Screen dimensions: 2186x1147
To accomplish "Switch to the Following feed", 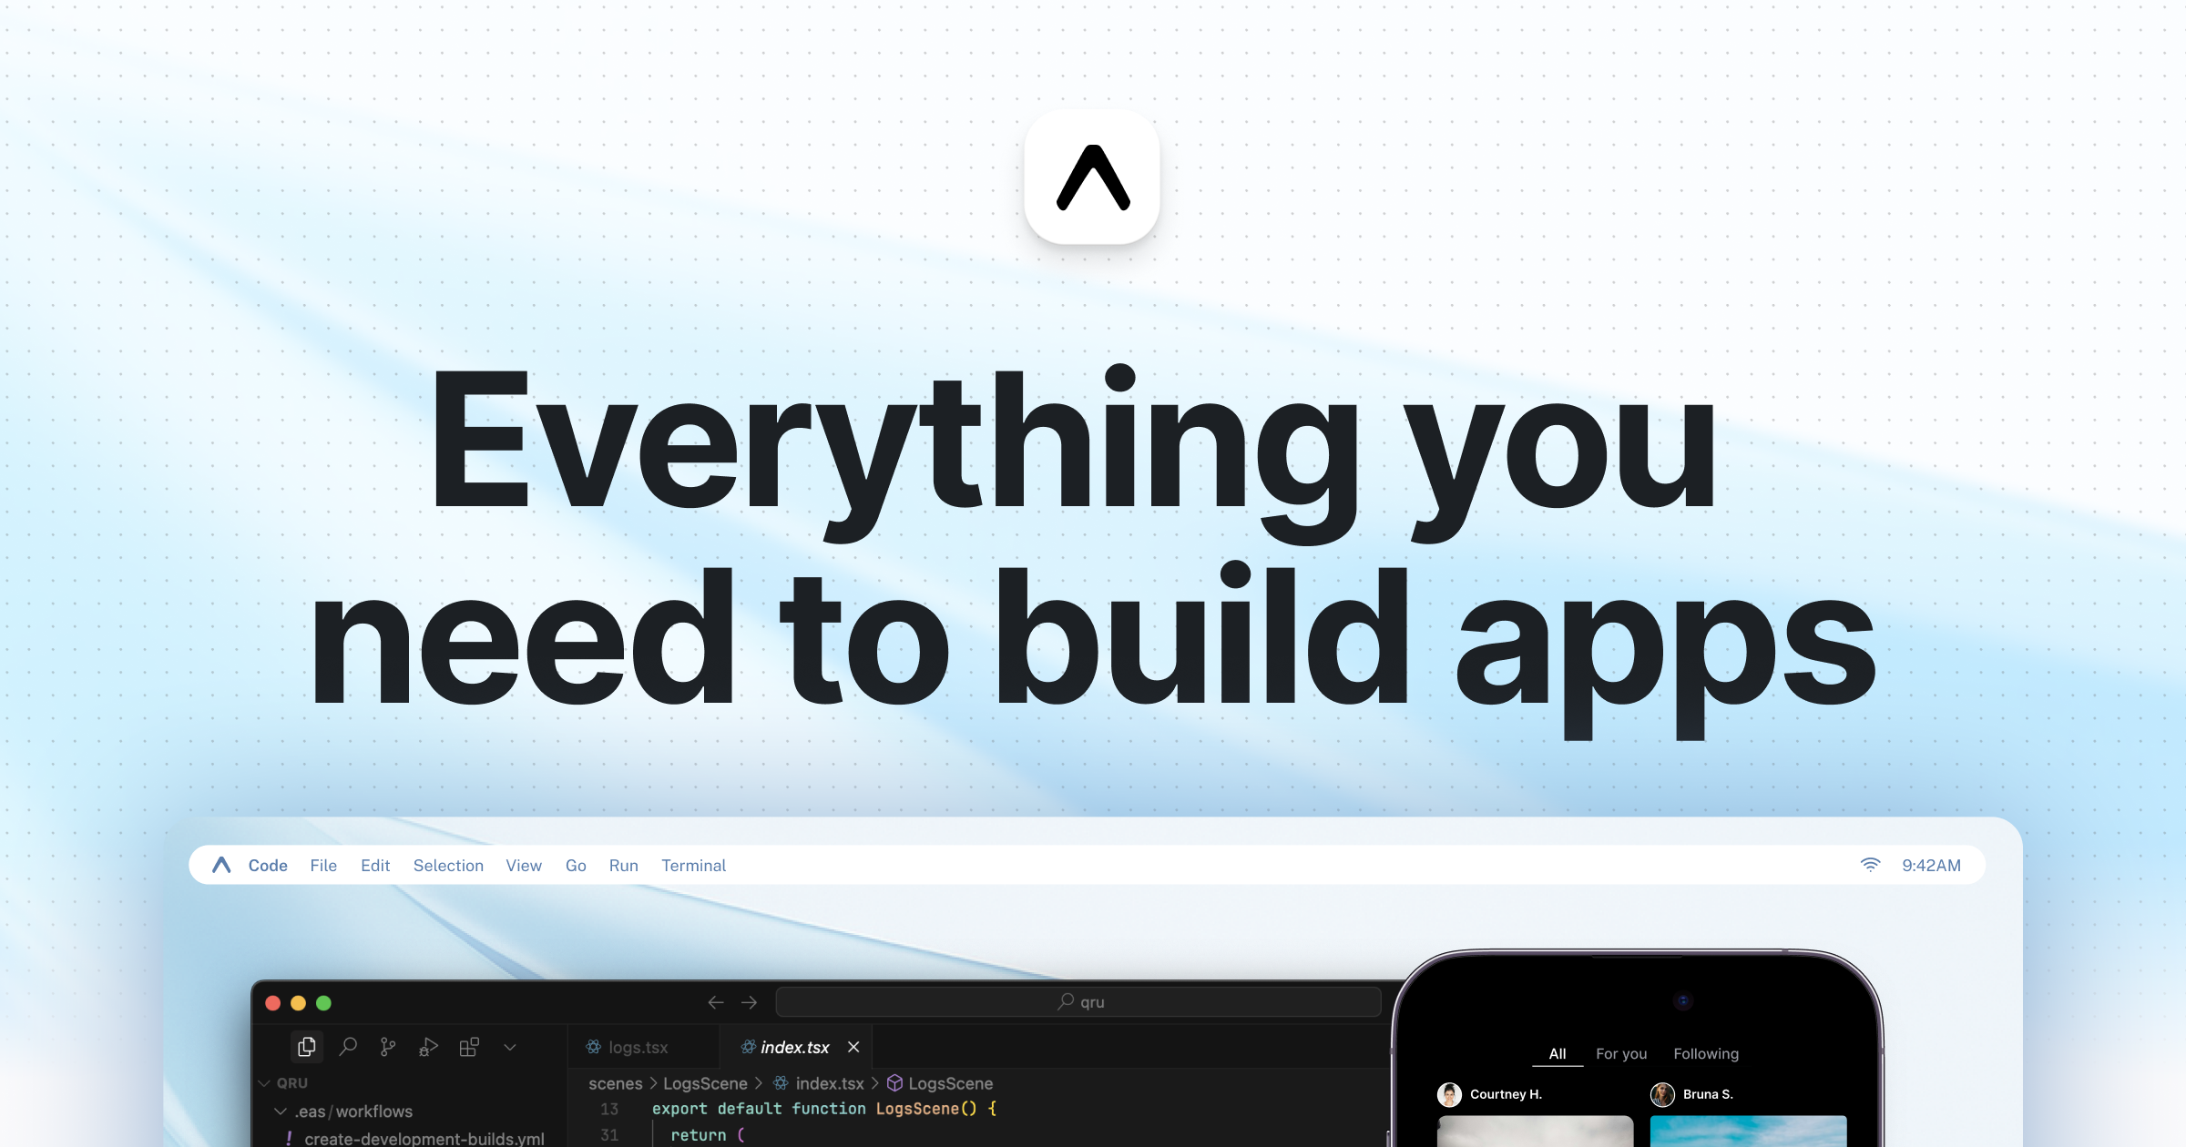I will (1706, 1053).
